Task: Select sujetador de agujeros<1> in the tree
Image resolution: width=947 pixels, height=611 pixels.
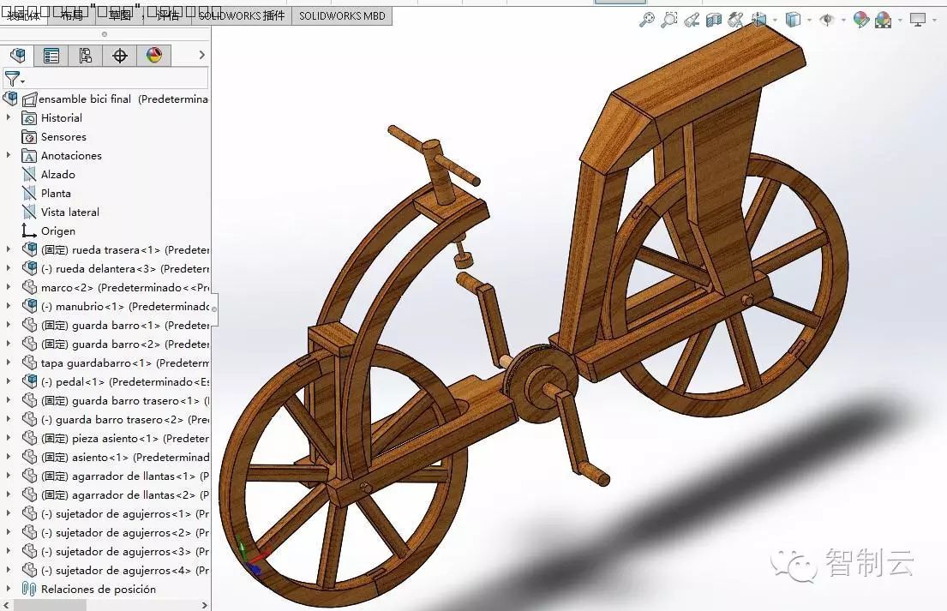Action: click(x=124, y=514)
